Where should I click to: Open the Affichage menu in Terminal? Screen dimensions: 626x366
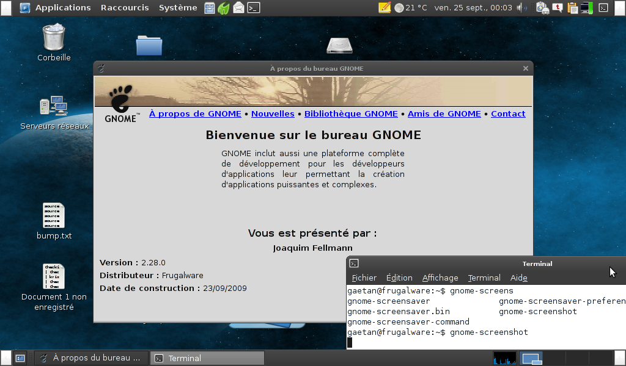440,278
